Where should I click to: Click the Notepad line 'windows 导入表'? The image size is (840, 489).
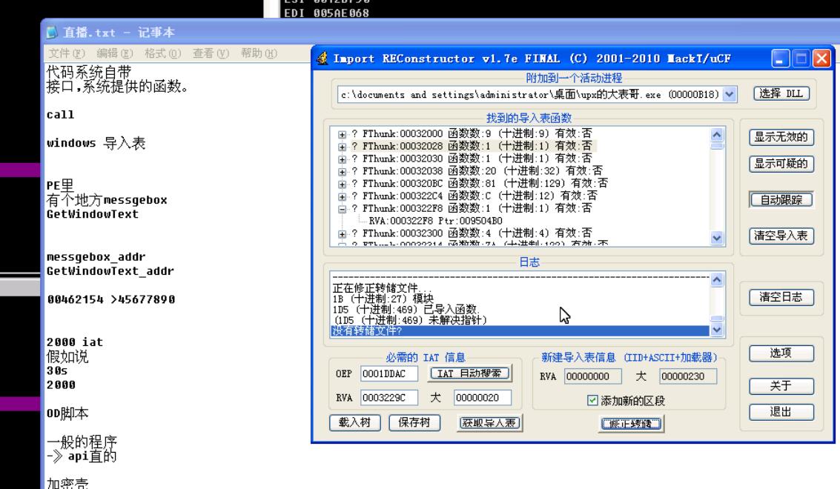(96, 143)
